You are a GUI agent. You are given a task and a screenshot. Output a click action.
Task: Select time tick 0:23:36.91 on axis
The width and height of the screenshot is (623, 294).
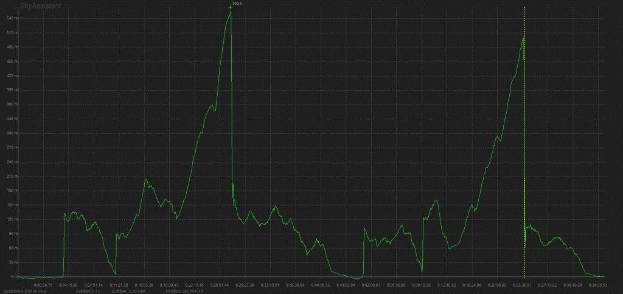(x=522, y=284)
